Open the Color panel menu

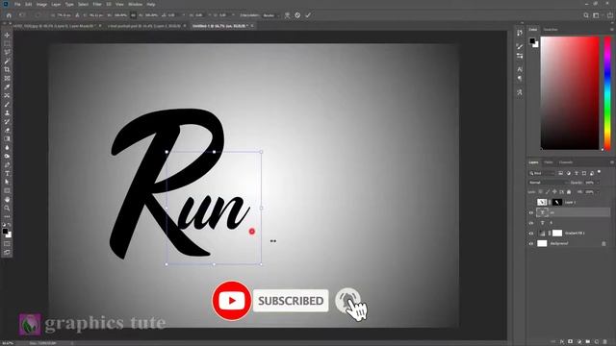[612, 30]
